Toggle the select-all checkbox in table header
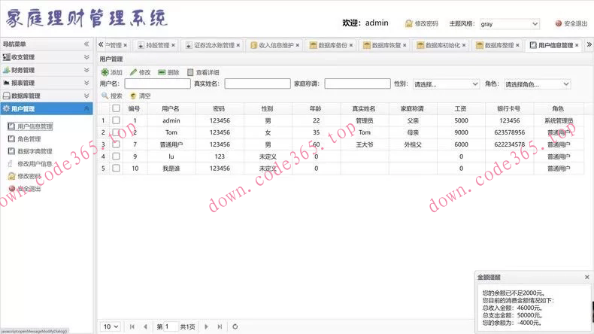The image size is (594, 334). (116, 108)
